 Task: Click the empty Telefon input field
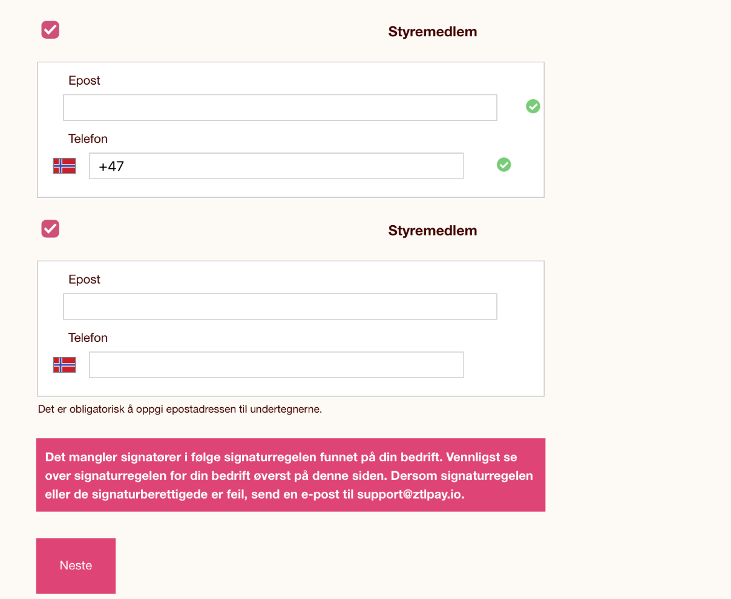pyautogui.click(x=276, y=365)
